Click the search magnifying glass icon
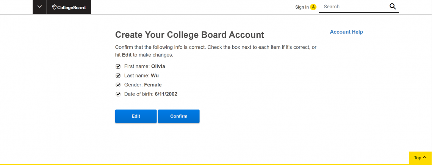 [393, 6]
